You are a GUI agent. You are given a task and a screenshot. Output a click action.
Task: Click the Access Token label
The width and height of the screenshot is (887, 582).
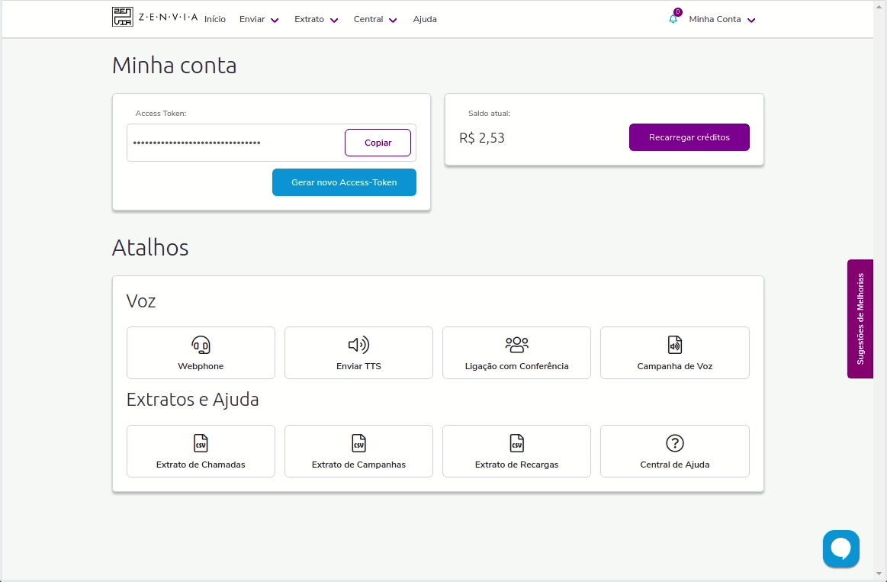click(x=161, y=113)
